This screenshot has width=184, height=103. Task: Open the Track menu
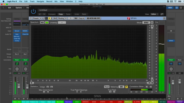[x=32, y=1]
